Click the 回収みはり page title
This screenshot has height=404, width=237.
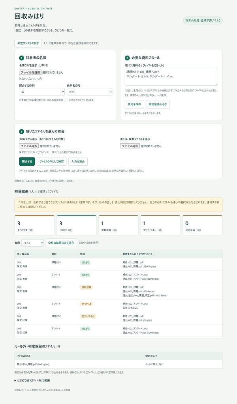(x=29, y=16)
